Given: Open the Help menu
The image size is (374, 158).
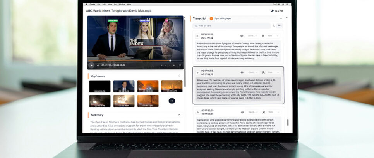Looking at the screenshot, I should pos(129,4).
